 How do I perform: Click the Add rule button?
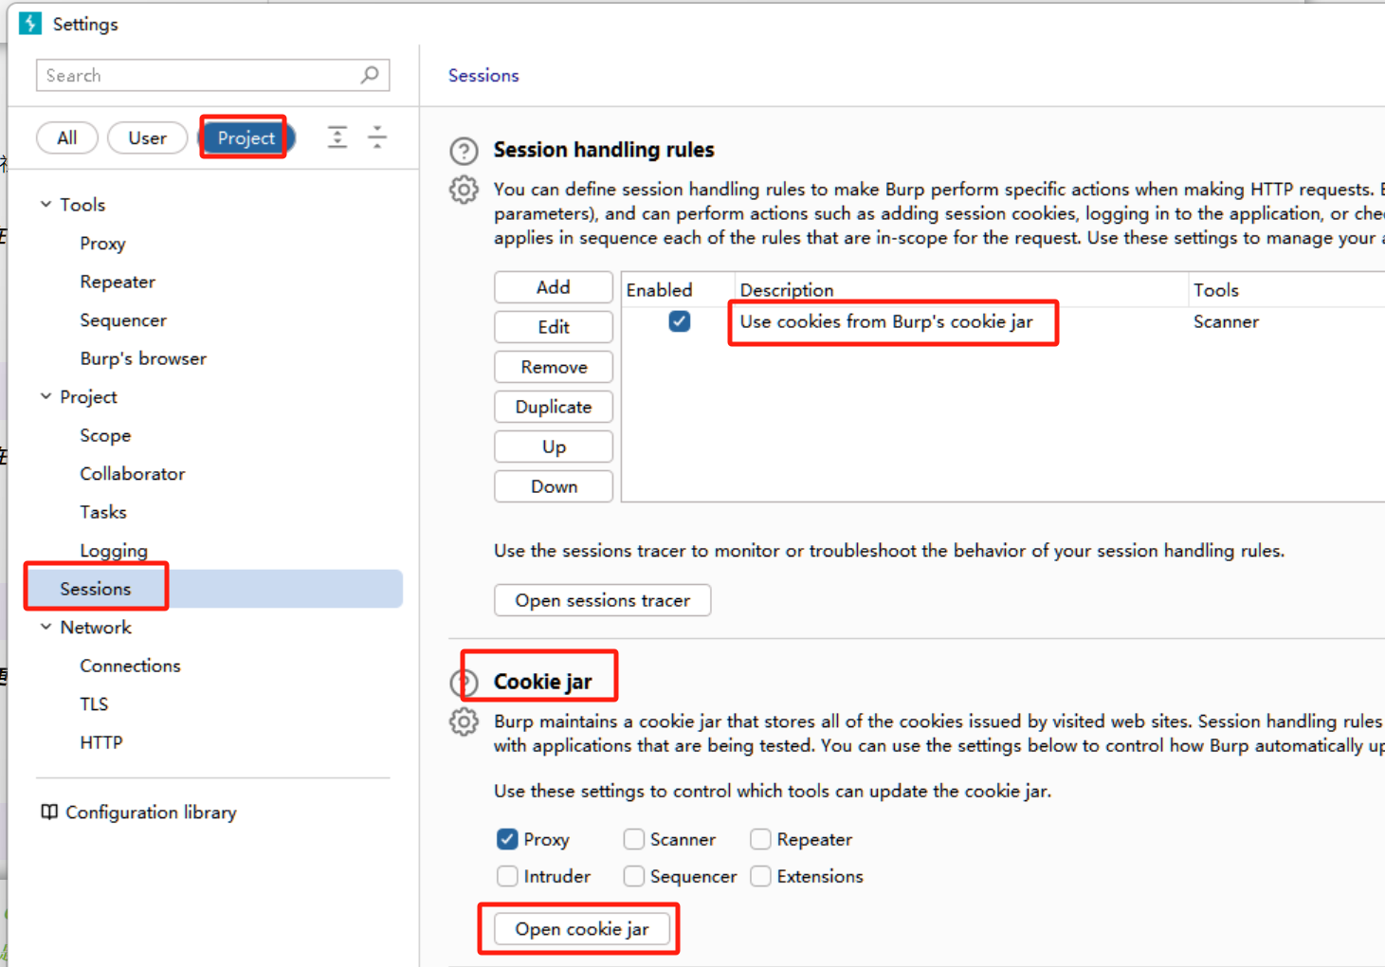554,287
